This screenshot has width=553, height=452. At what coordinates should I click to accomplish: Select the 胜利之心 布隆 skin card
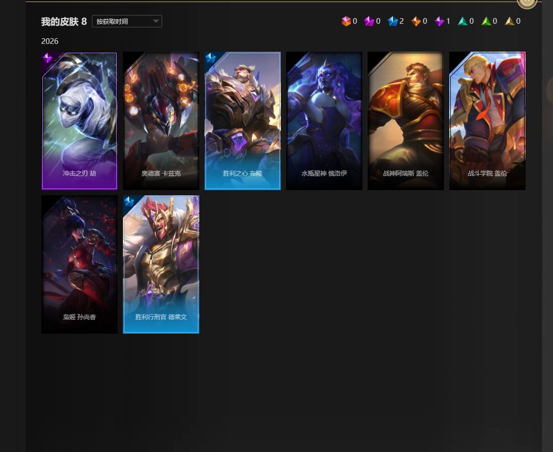tap(243, 121)
